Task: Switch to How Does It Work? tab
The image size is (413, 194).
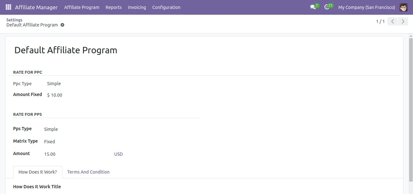Action: coord(38,172)
